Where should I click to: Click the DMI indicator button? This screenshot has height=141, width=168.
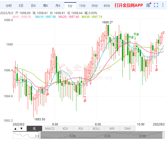click(127, 129)
